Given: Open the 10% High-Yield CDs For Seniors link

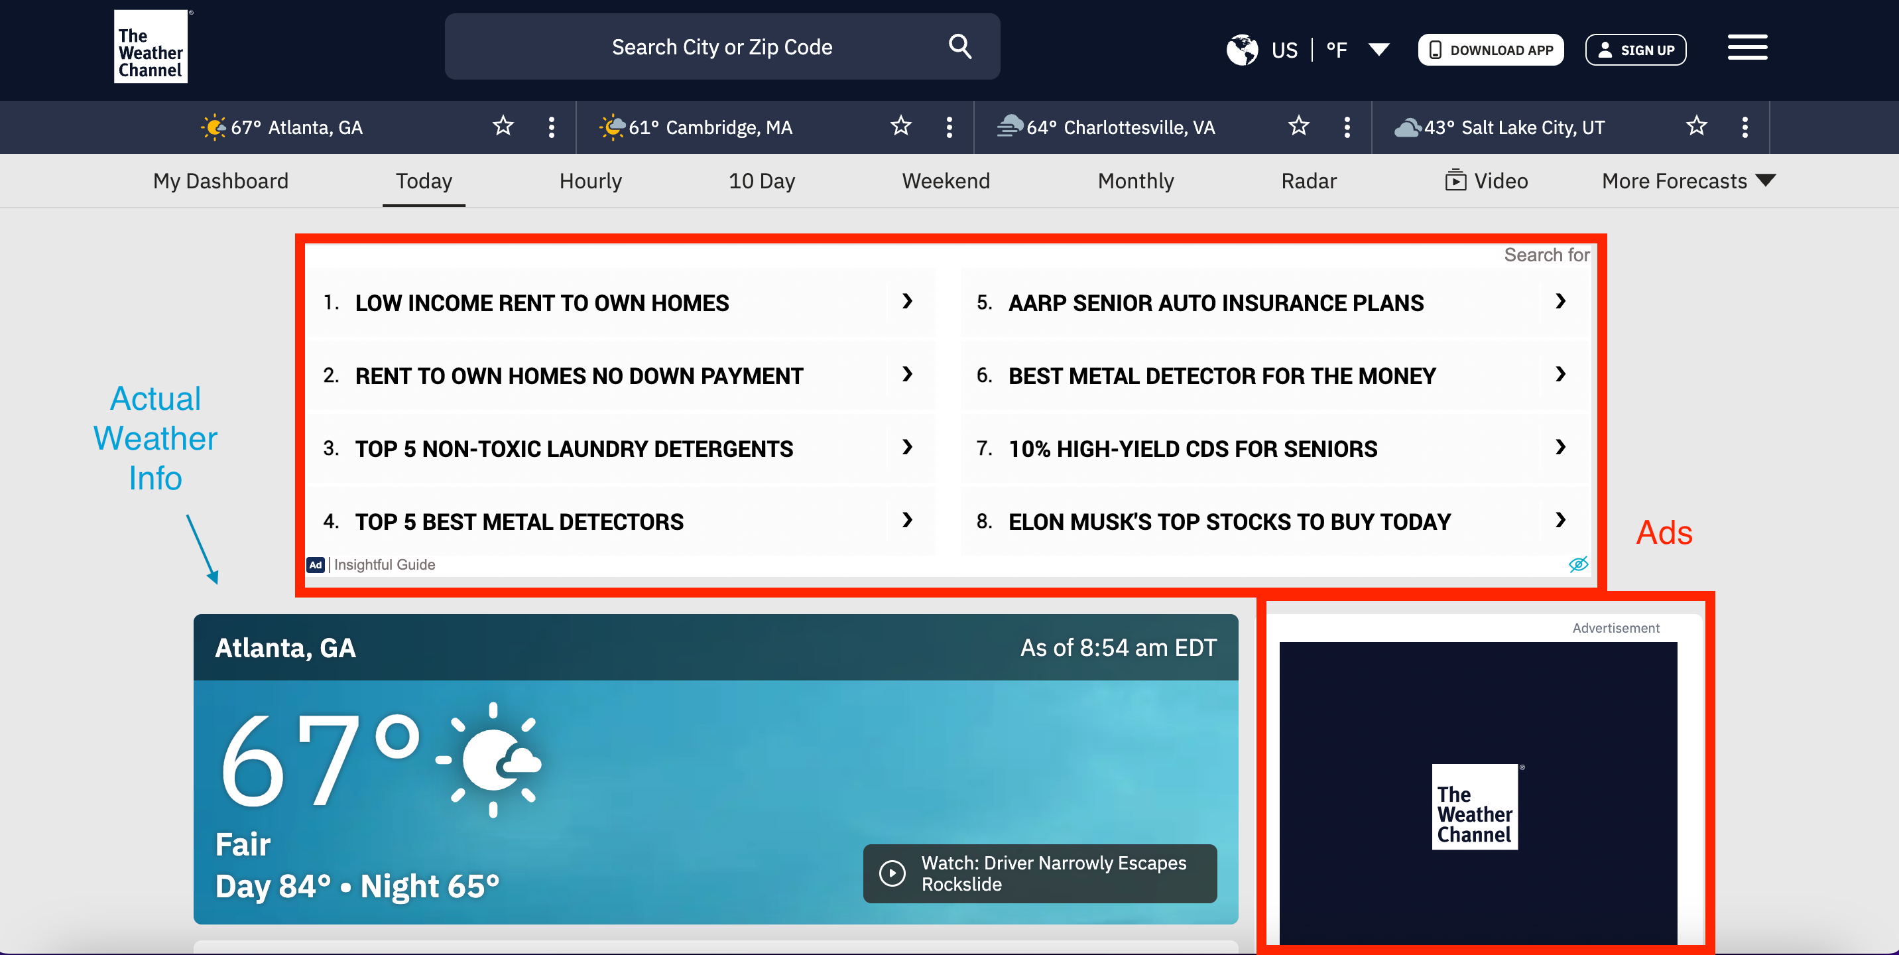Looking at the screenshot, I should [1192, 449].
